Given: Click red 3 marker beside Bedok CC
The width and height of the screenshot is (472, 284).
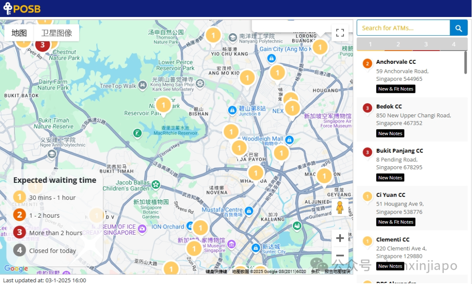Looking at the screenshot, I should 367,109.
